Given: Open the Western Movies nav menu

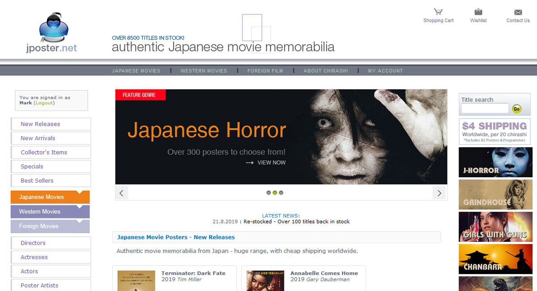Looking at the screenshot, I should (204, 71).
